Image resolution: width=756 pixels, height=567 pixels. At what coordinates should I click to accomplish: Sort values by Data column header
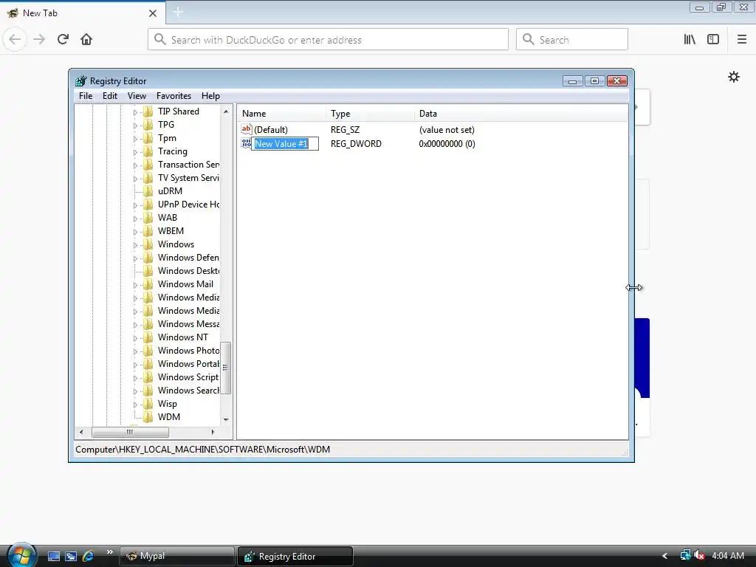[520, 114]
